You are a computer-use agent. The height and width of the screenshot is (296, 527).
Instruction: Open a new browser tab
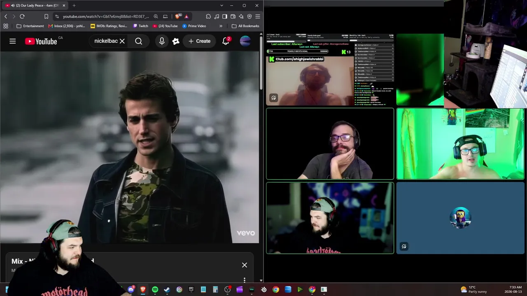pos(74,5)
